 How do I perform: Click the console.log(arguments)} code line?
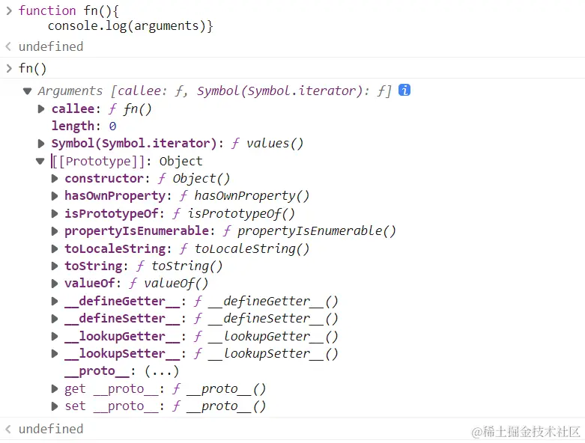[130, 25]
